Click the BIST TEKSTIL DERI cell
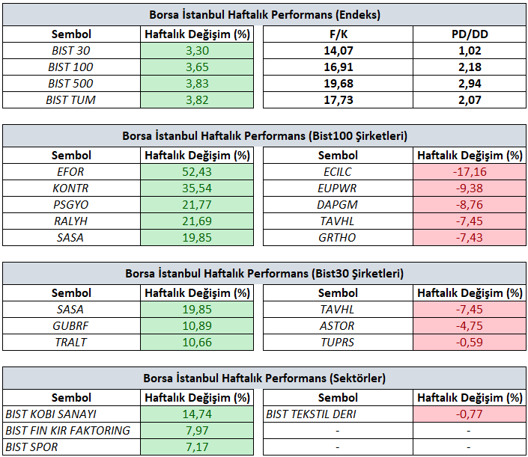The width and height of the screenshot is (528, 457). pos(311,414)
